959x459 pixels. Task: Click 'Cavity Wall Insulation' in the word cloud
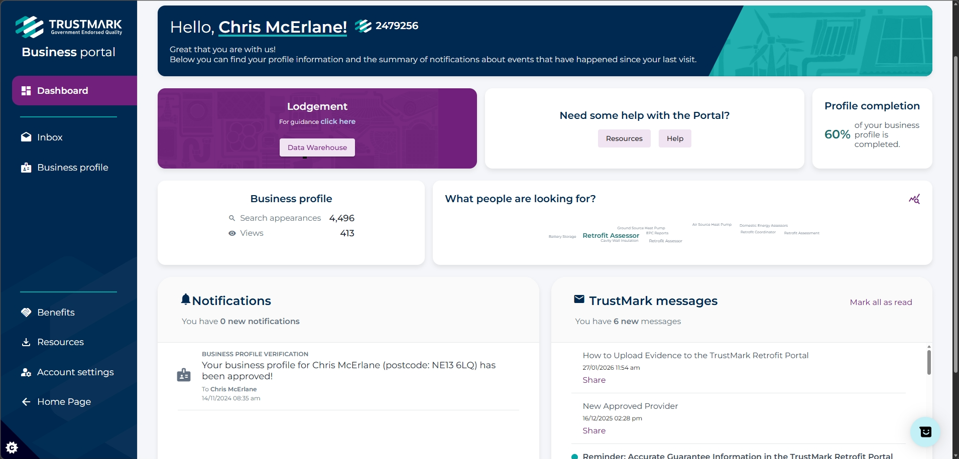[620, 241]
